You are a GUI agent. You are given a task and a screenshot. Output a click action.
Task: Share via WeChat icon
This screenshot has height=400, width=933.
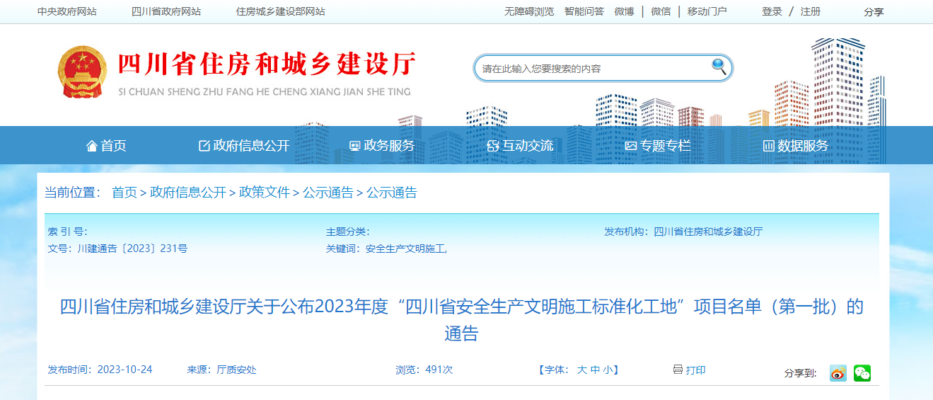(862, 373)
